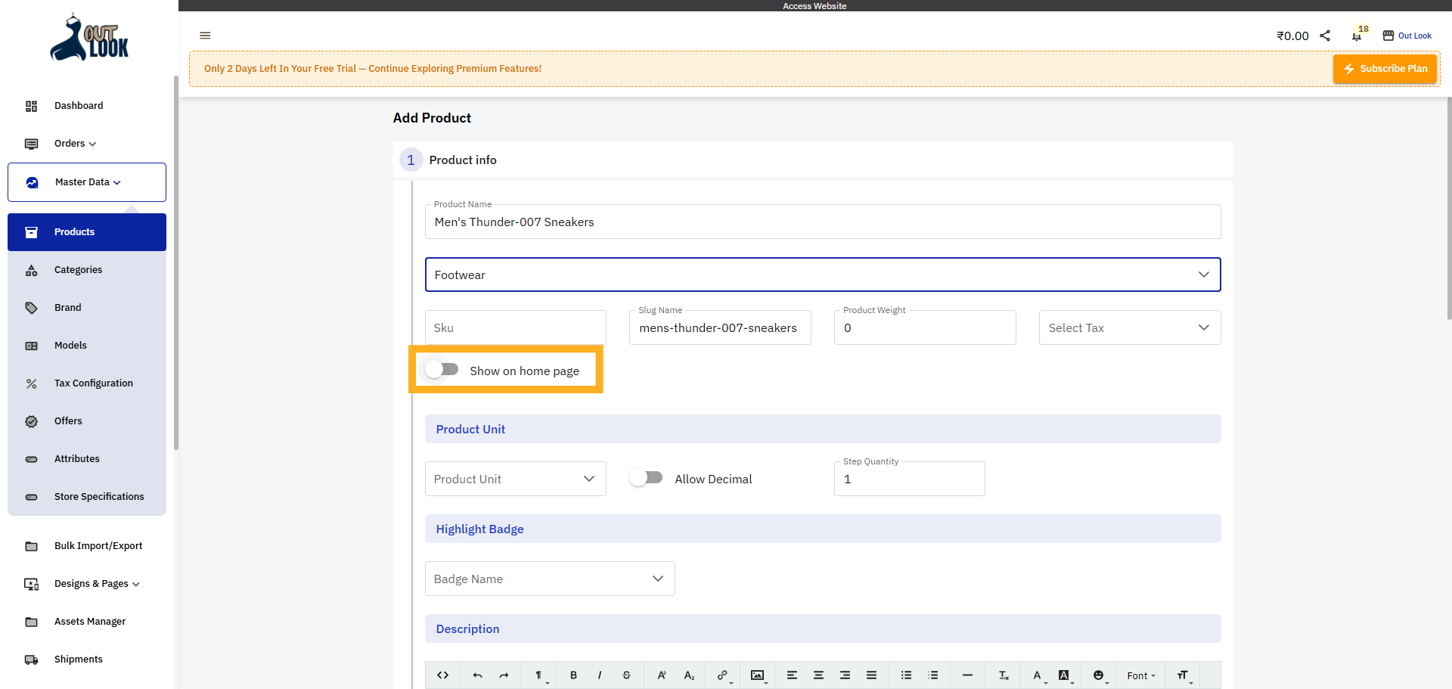Open the emoji picker in the editor
The width and height of the screenshot is (1452, 689).
(x=1098, y=675)
